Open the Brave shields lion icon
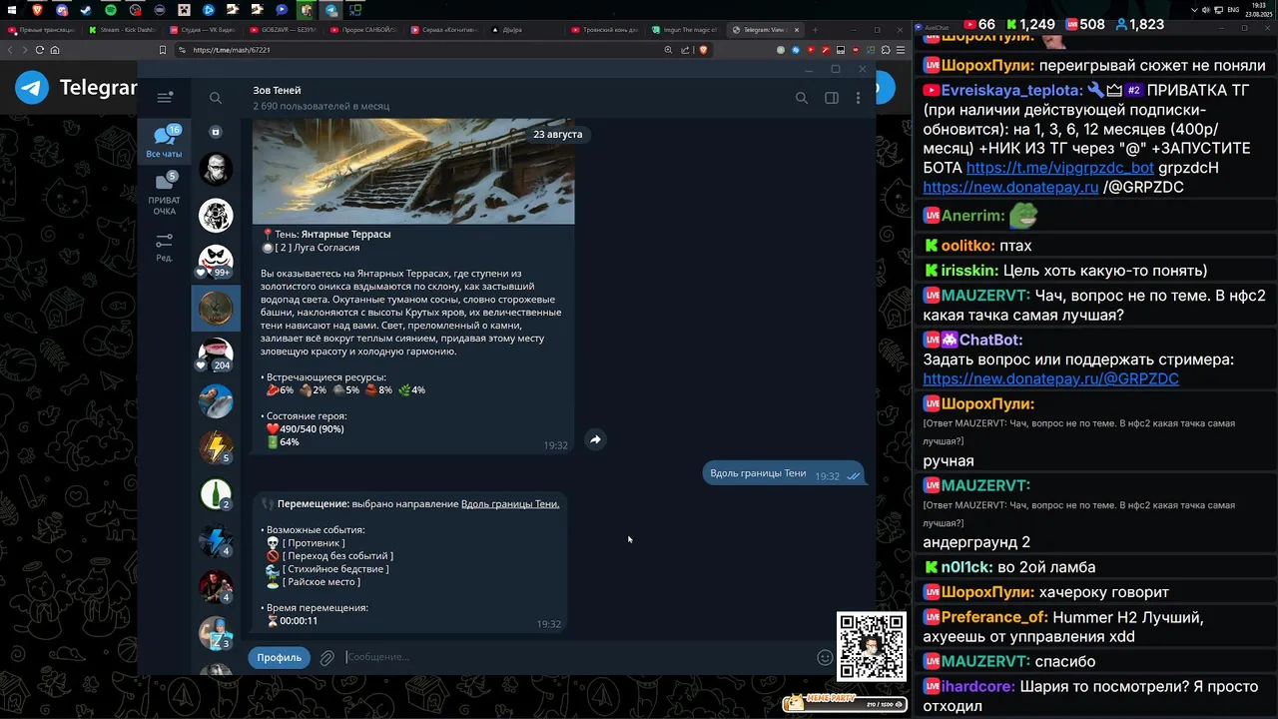The height and width of the screenshot is (719, 1278). point(703,50)
